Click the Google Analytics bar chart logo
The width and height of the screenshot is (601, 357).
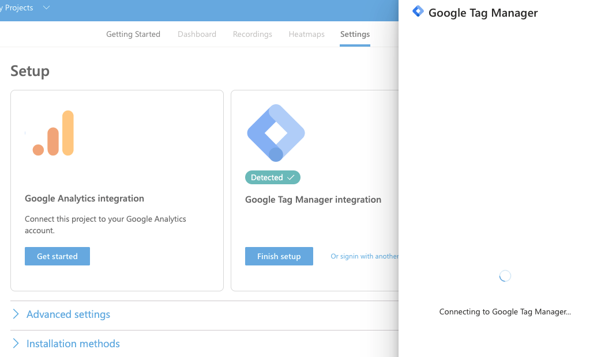click(x=53, y=133)
